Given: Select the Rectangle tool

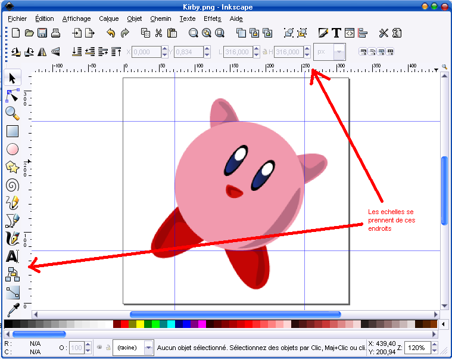Looking at the screenshot, I should point(13,131).
